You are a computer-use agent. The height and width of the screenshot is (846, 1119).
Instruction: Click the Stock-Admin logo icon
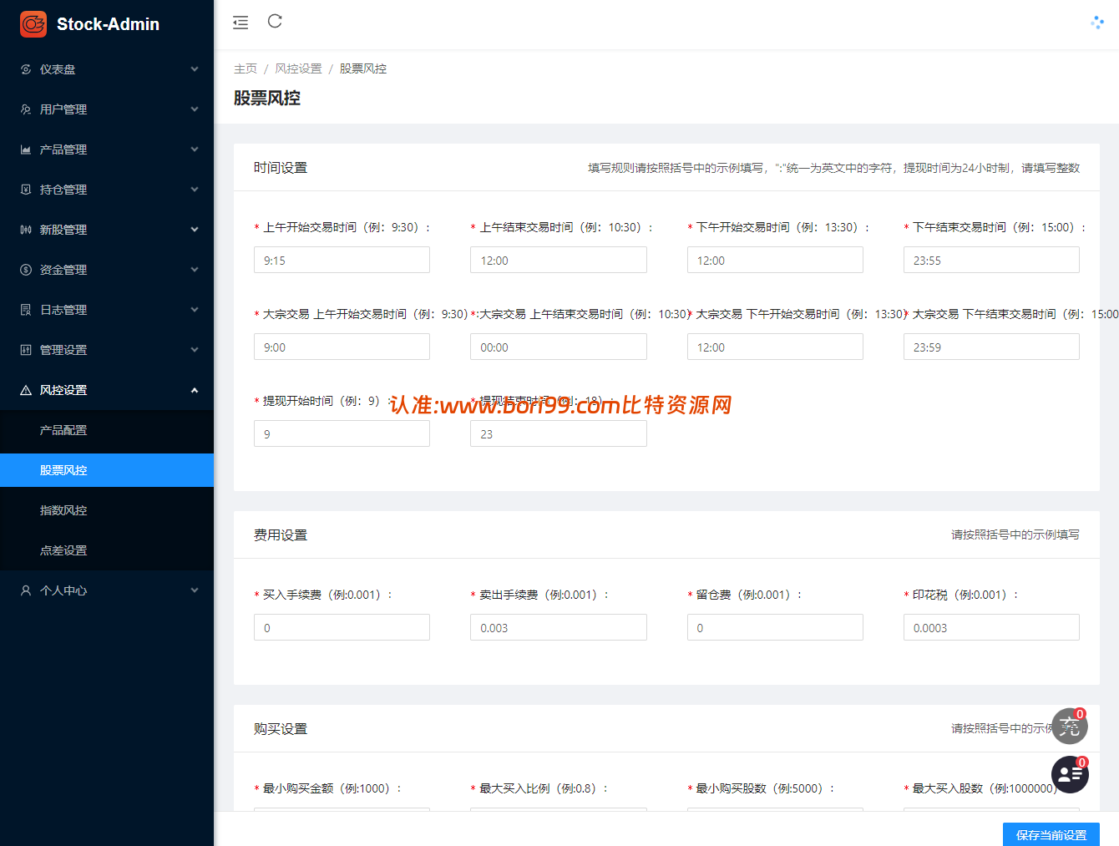pyautogui.click(x=33, y=24)
